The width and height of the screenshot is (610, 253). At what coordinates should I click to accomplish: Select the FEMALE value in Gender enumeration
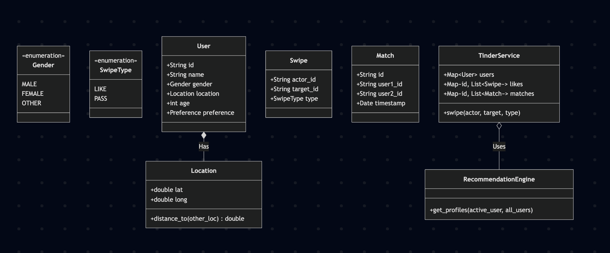coord(33,94)
